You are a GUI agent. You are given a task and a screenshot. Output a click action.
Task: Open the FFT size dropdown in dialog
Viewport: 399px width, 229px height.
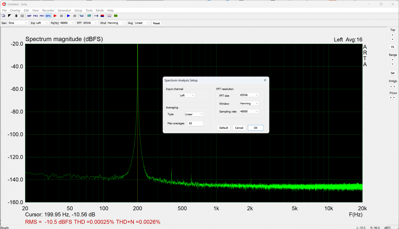click(249, 95)
